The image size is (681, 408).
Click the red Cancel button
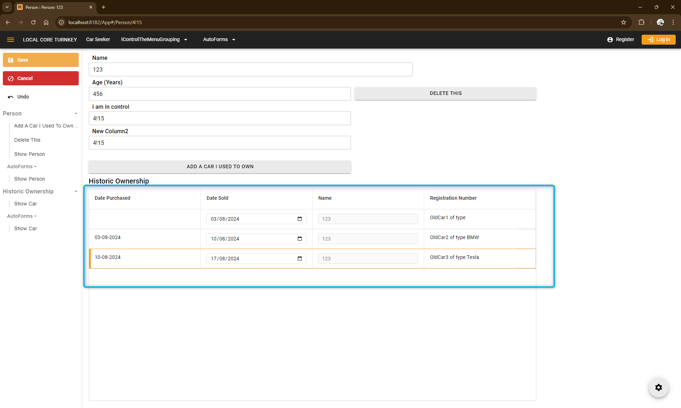coord(41,78)
